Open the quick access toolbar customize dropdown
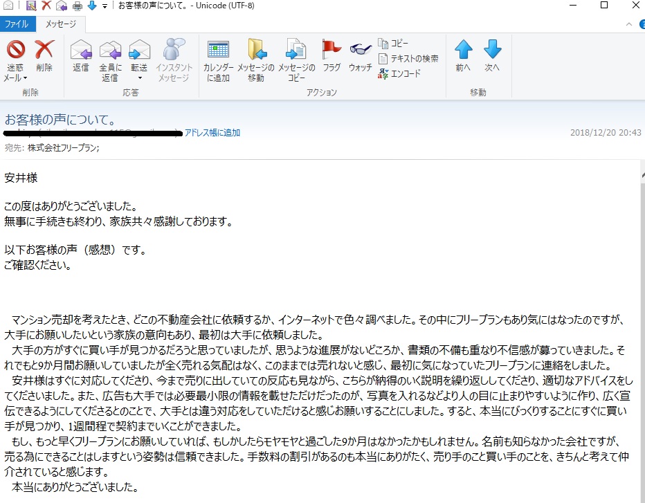 [x=105, y=6]
